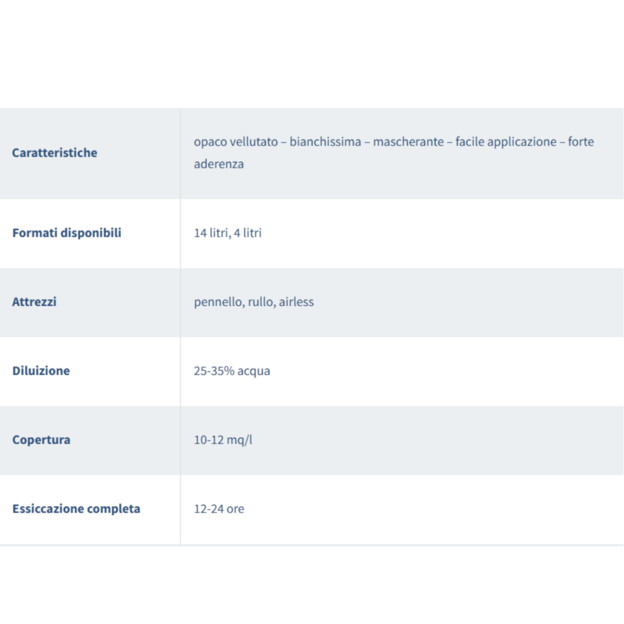
Task: Click the word 'forte' in characteristics
Action: pyautogui.click(x=581, y=142)
